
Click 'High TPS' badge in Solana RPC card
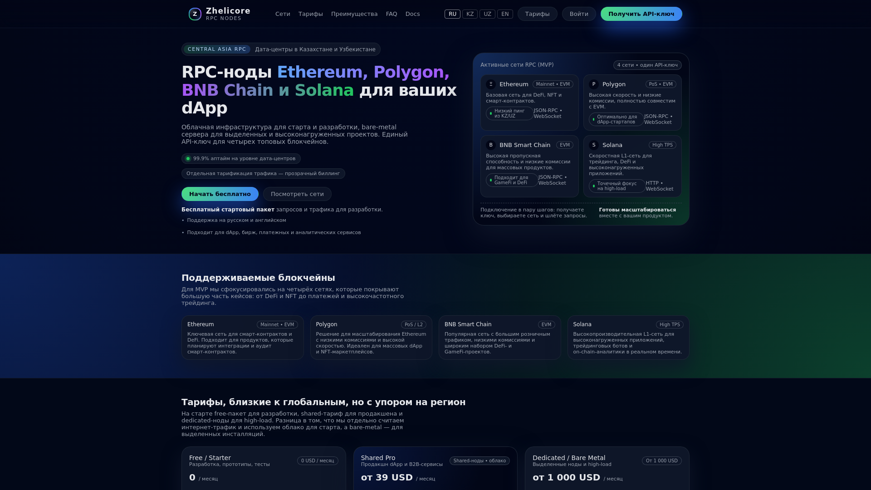coord(662,145)
